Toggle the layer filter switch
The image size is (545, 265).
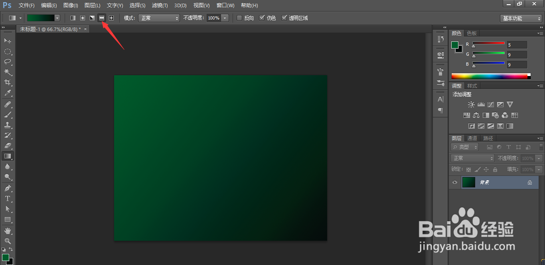click(541, 147)
